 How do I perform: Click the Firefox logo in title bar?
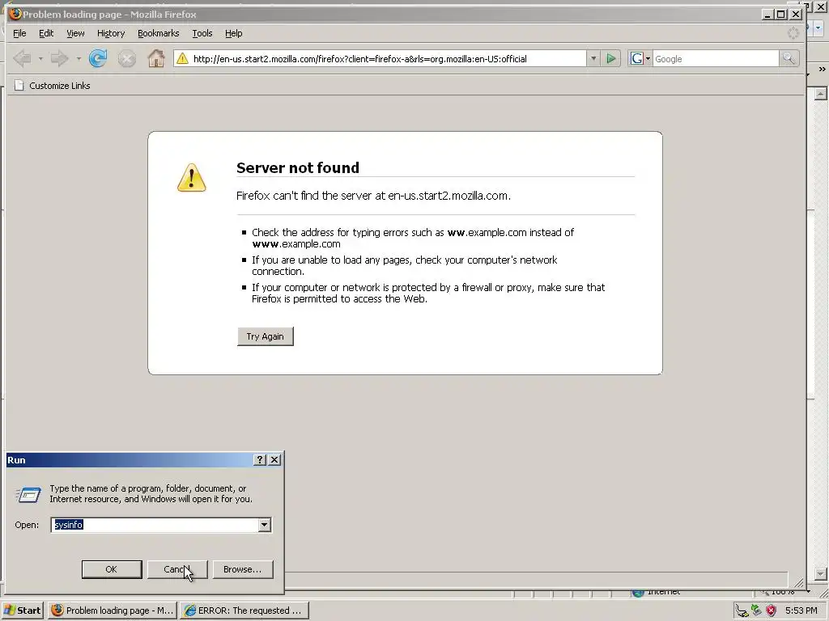point(15,14)
